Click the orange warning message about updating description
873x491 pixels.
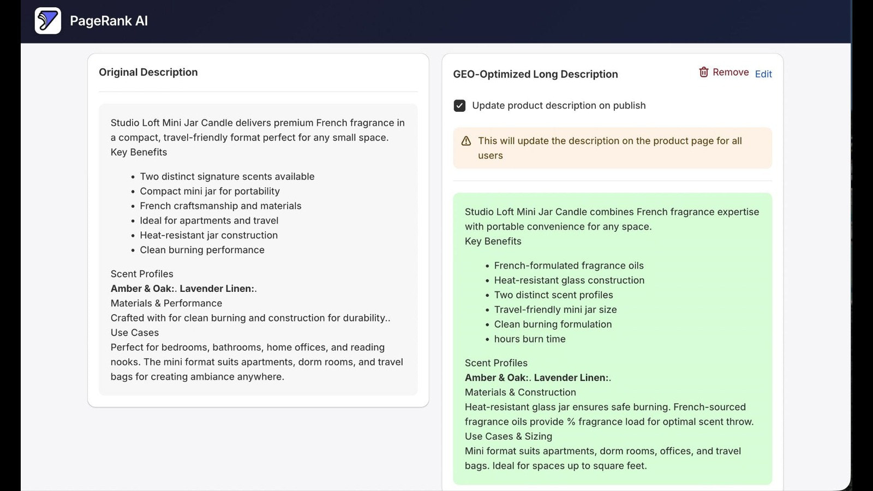pos(612,148)
